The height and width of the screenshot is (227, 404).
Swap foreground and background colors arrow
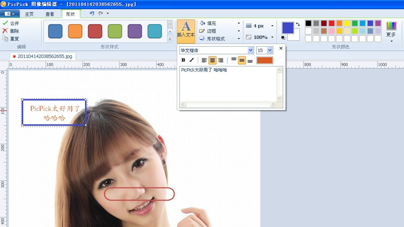tap(298, 24)
